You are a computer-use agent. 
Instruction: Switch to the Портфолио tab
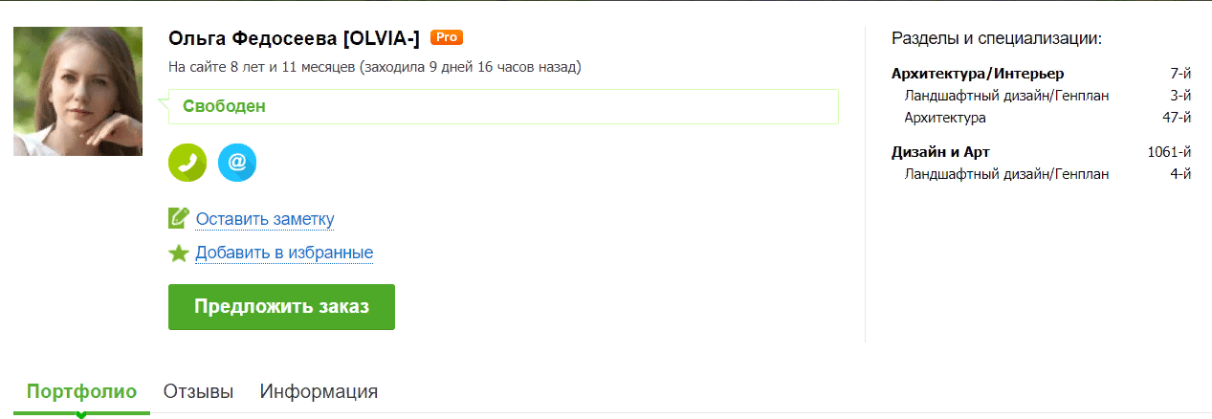81,391
